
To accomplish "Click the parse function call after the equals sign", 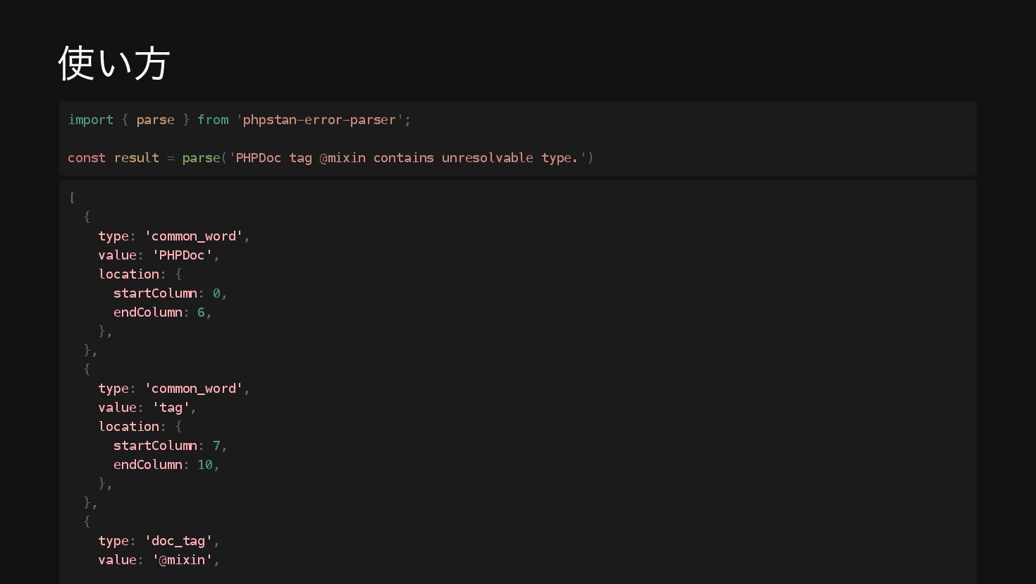I will click(201, 158).
